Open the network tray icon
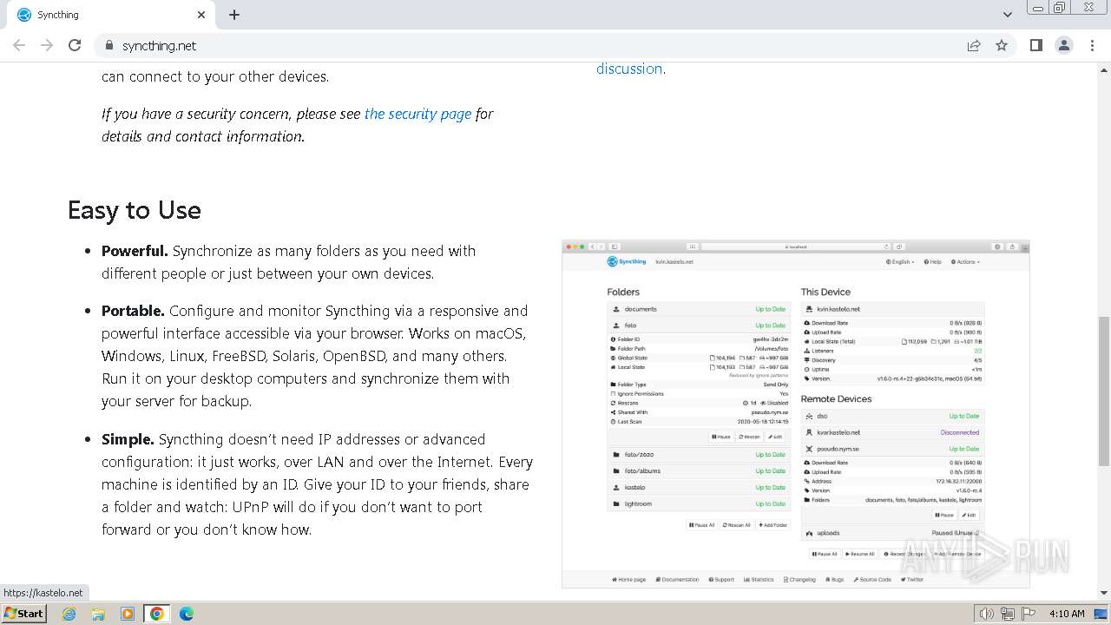Viewport: 1111px width, 625px height. click(x=1008, y=614)
